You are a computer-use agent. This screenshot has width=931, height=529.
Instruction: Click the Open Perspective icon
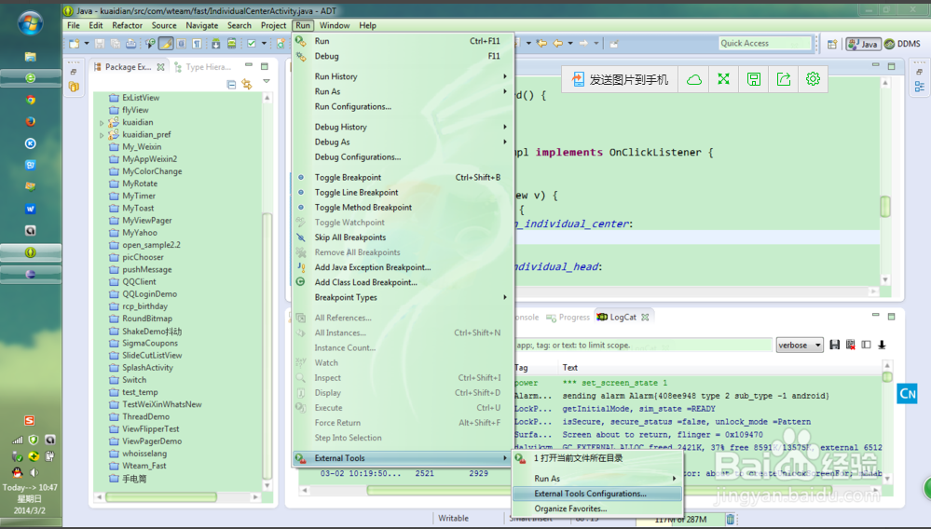[x=832, y=44]
